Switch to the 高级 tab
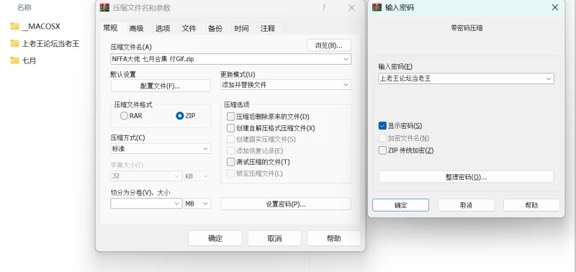 point(136,28)
